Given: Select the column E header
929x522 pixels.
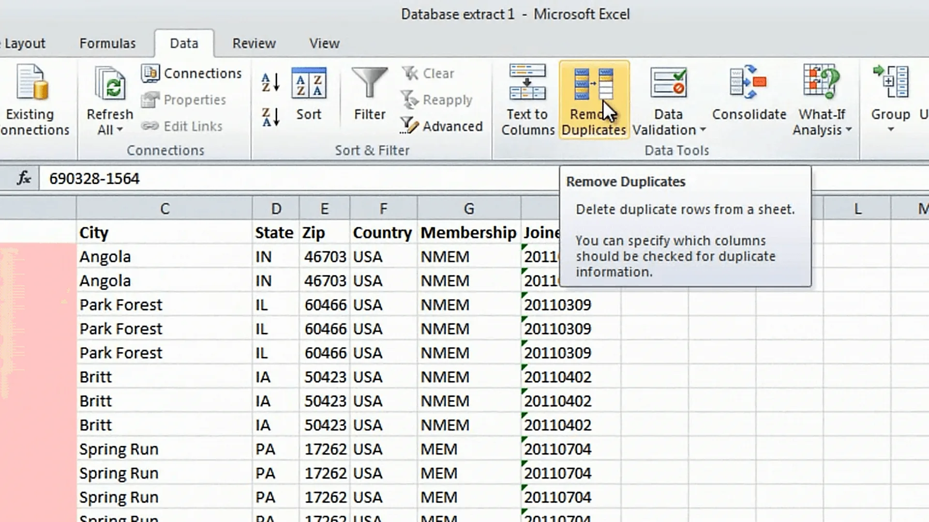Looking at the screenshot, I should tap(324, 209).
